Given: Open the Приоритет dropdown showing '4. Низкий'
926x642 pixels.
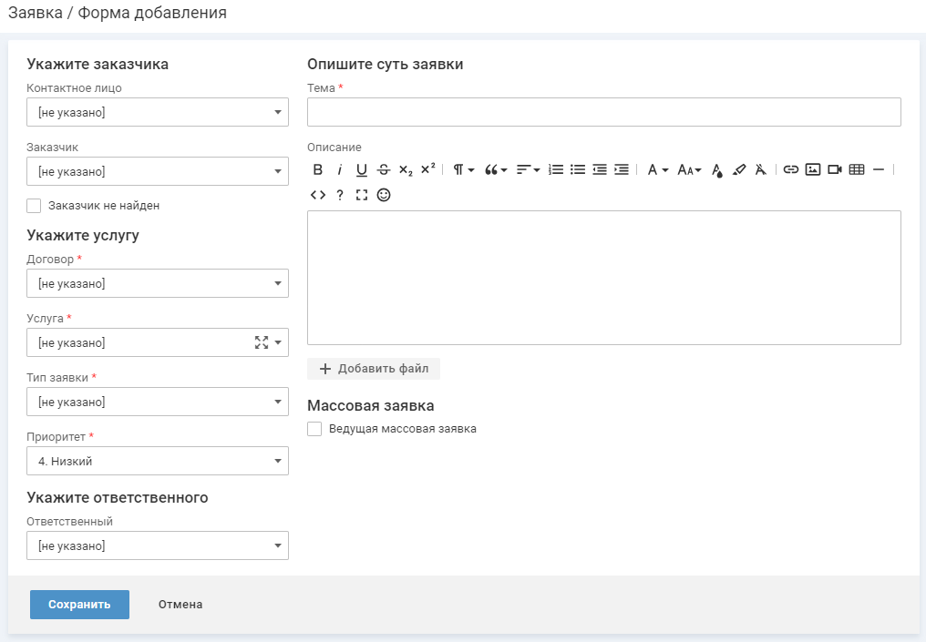Looking at the screenshot, I should pyautogui.click(x=158, y=461).
